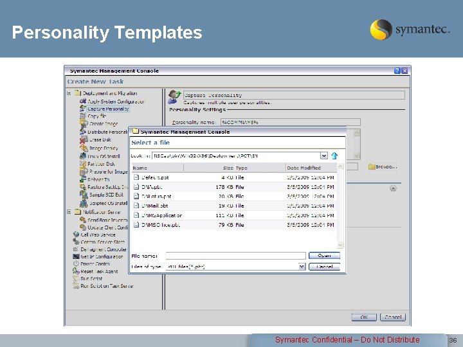Click the File name input field

pos(235,256)
